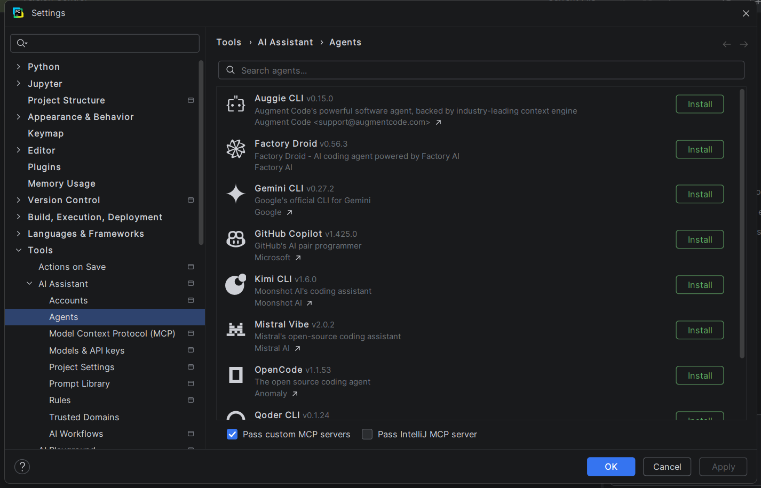This screenshot has width=761, height=488.
Task: Click the project-level icon beside Project Structure
Action: click(x=191, y=100)
